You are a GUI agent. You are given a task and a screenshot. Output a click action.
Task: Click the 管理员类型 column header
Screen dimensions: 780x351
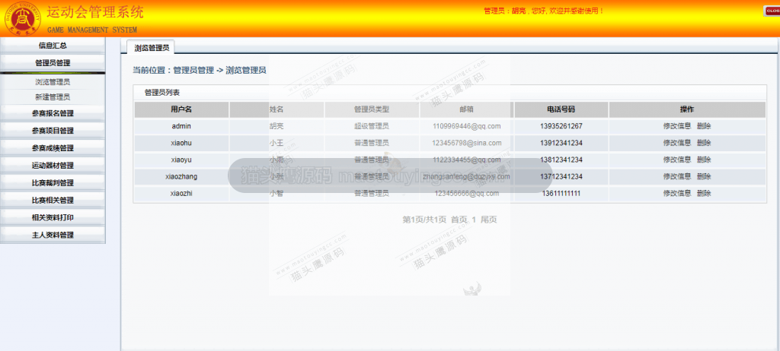(x=372, y=109)
